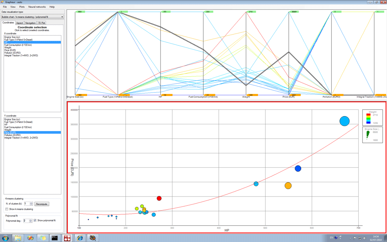This screenshot has width=387, height=242.
Task: Click the blue help tray icon
Action: 336,238
